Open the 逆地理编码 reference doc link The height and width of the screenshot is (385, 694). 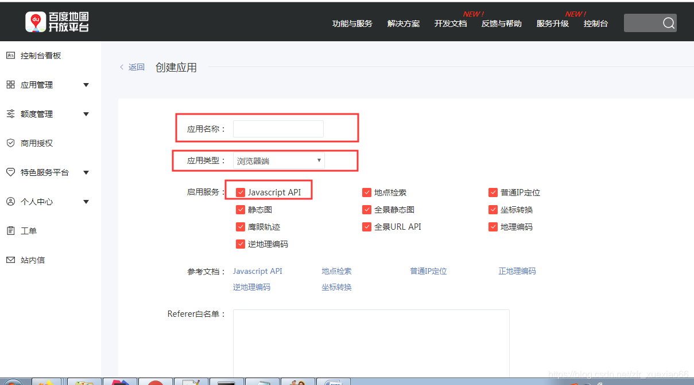[x=251, y=287]
